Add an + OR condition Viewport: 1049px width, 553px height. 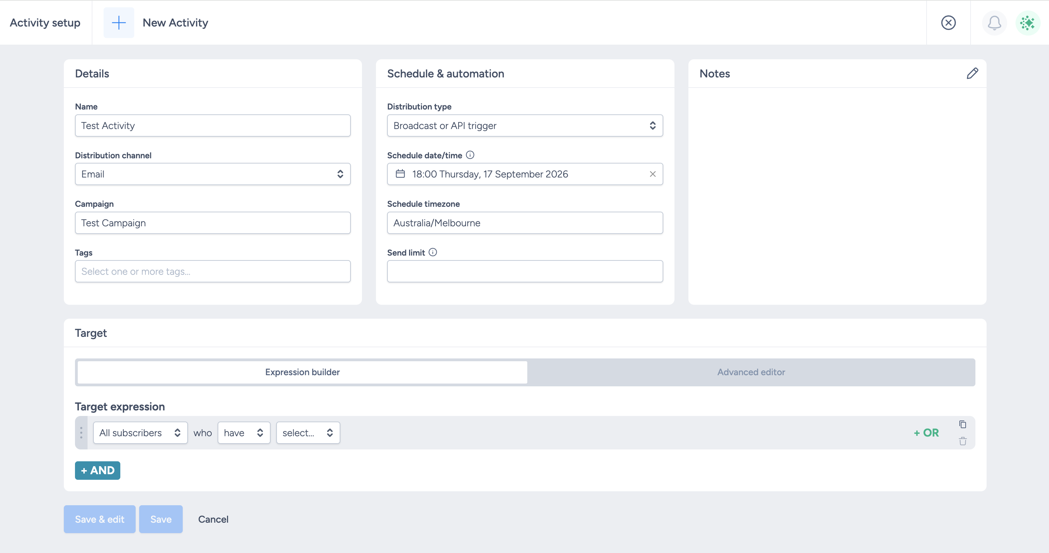(x=926, y=432)
